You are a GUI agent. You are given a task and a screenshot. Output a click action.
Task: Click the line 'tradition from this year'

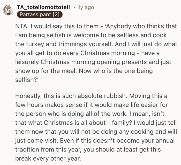click(88, 149)
